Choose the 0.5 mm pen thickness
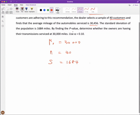This screenshot has width=140, height=115. pyautogui.click(x=80, y=10)
